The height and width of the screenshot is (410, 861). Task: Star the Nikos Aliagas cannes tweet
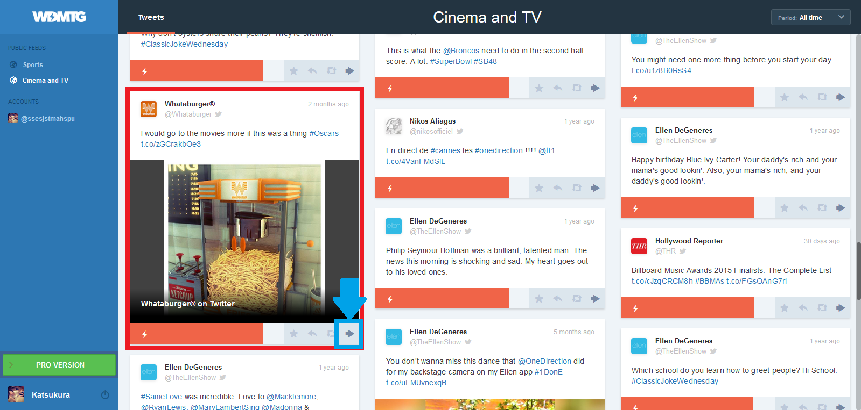tap(539, 188)
